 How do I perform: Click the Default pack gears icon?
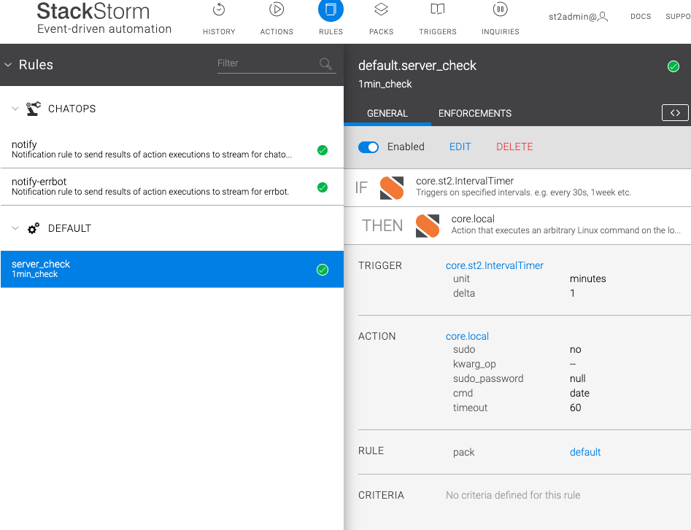(34, 228)
